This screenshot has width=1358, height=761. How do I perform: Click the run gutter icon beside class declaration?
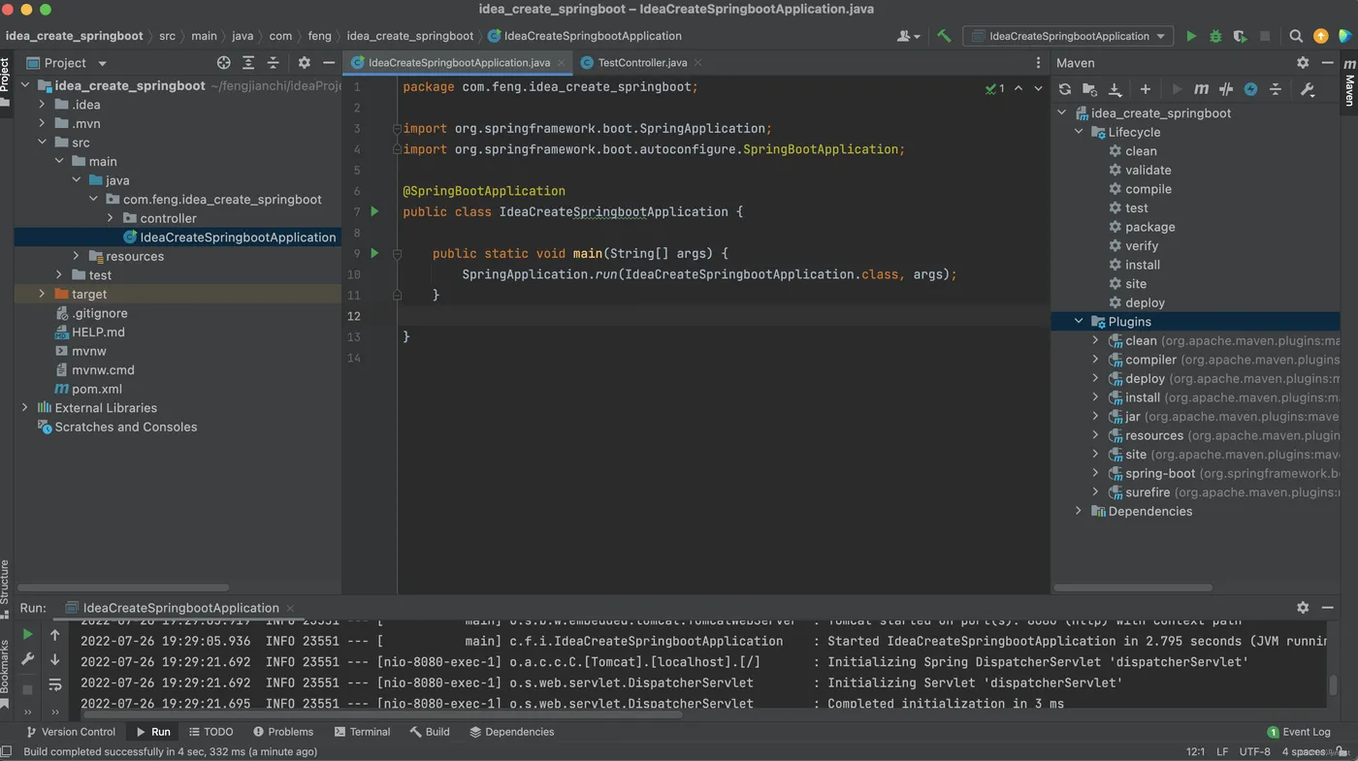375,211
